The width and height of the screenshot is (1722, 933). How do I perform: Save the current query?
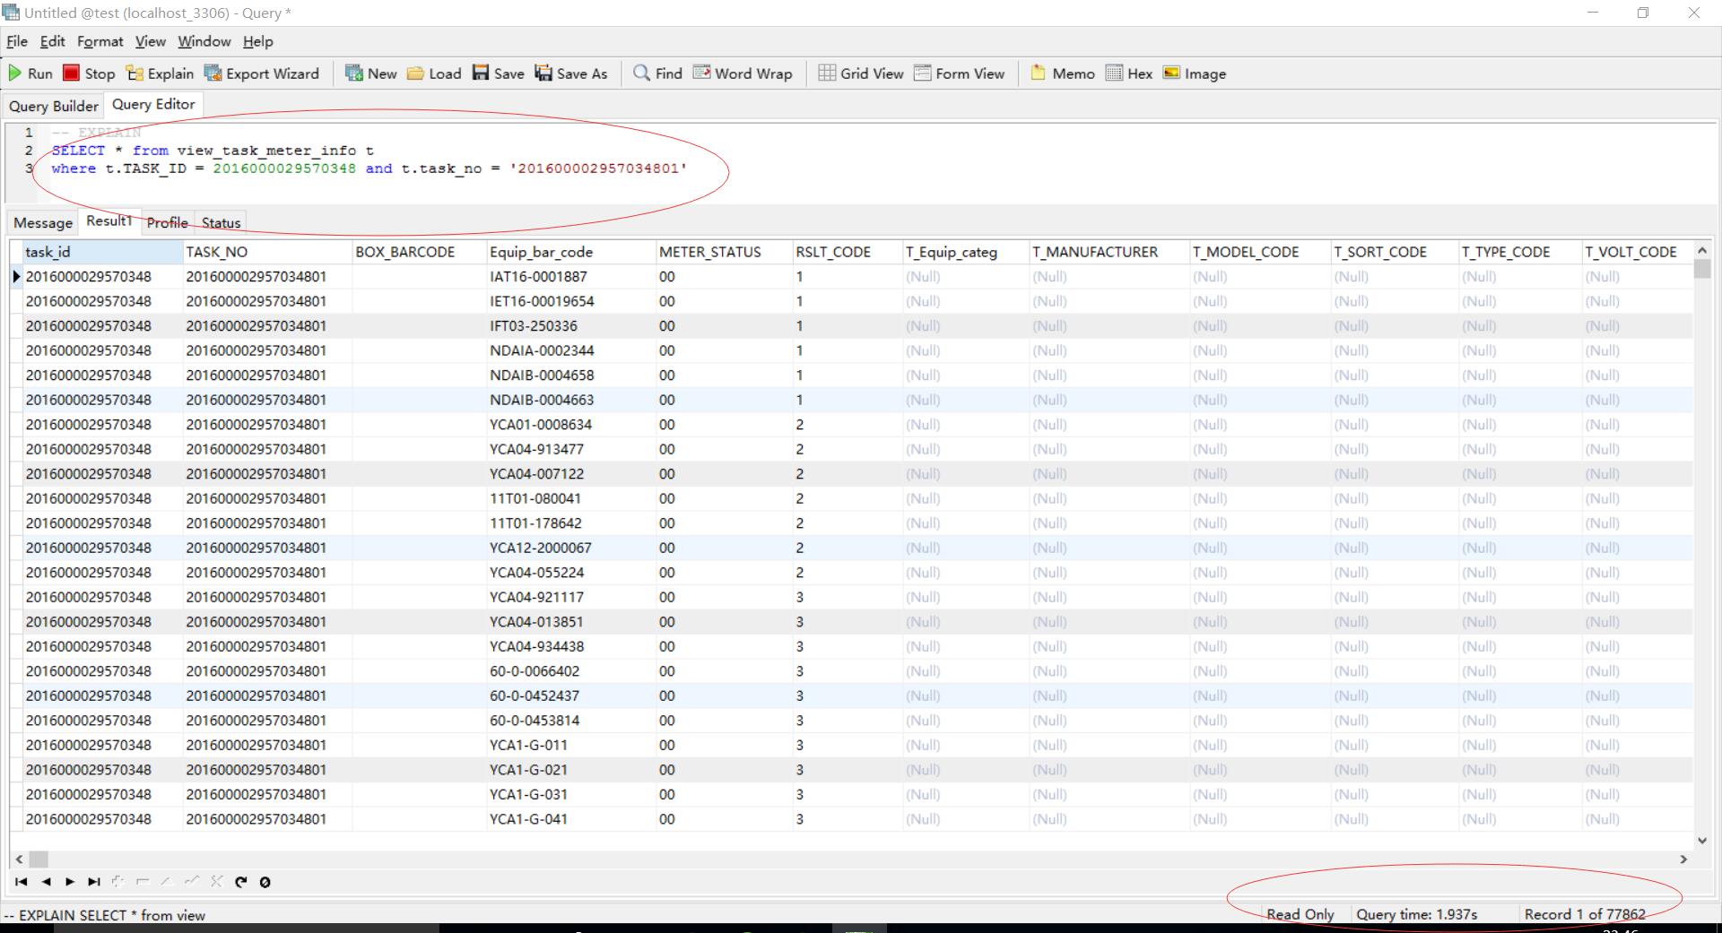pyautogui.click(x=498, y=73)
